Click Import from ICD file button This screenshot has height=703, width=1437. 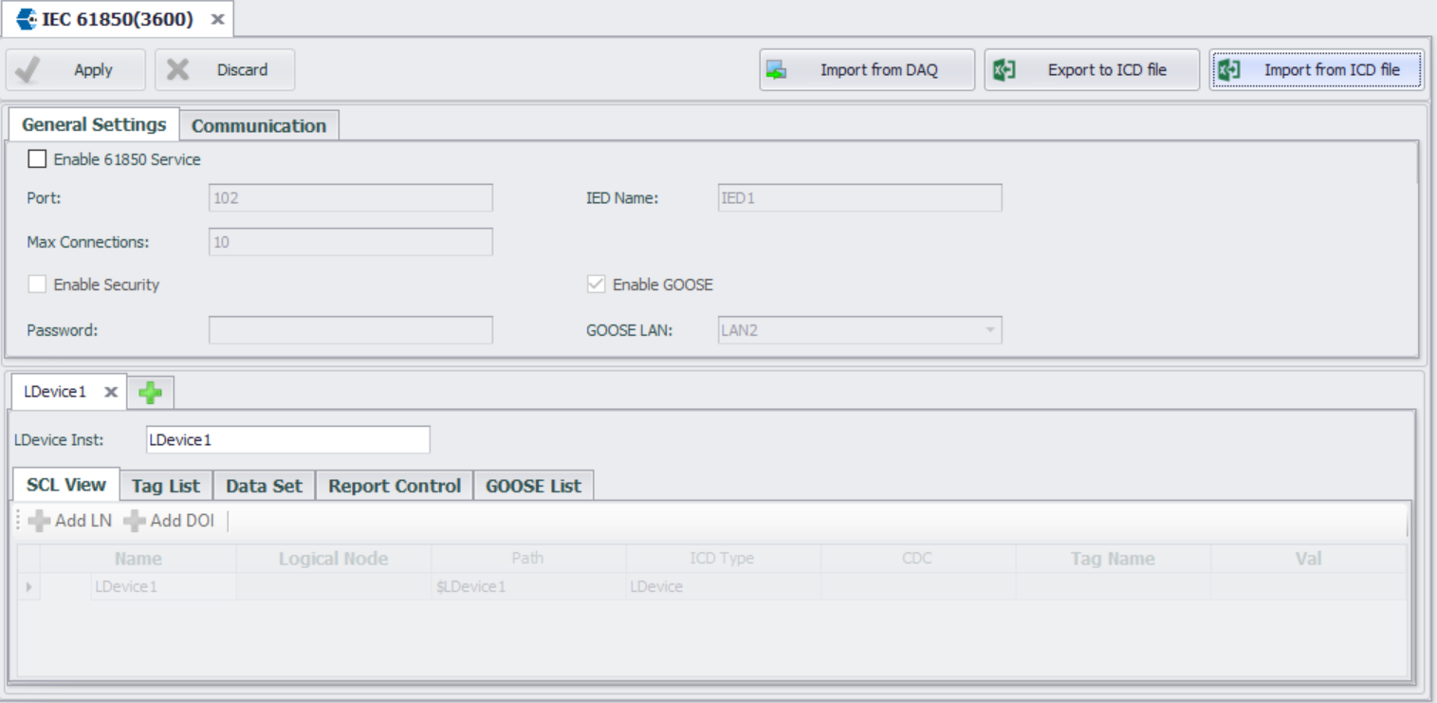point(1316,70)
